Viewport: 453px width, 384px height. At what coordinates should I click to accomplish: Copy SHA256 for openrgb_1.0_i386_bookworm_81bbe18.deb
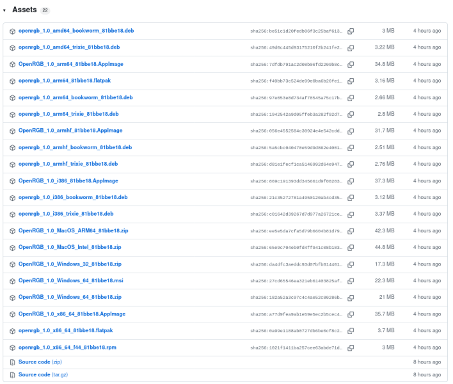point(351,198)
